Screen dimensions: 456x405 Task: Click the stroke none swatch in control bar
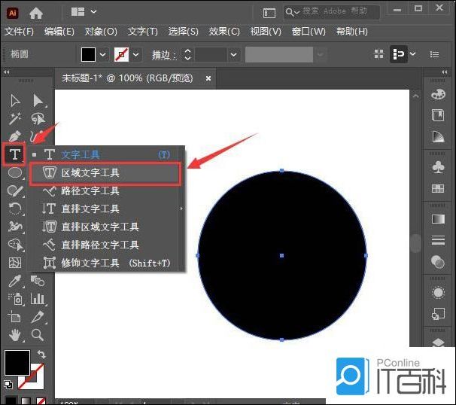122,54
